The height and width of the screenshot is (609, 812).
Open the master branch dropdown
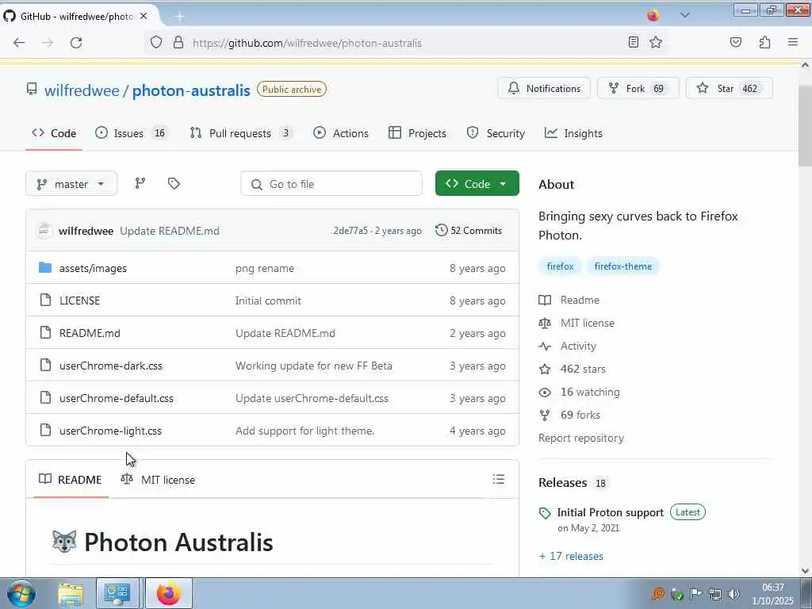[71, 184]
